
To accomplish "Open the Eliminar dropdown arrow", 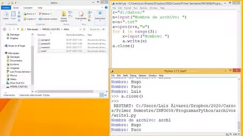I will pos(50,14).
